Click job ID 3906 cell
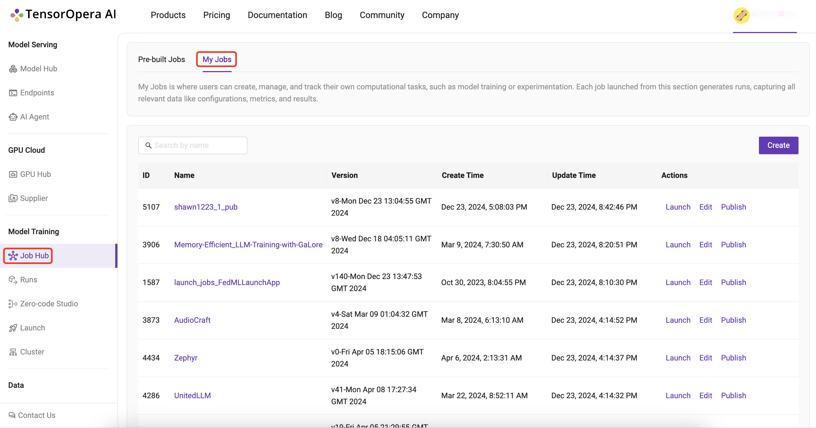This screenshot has height=428, width=816. pyautogui.click(x=151, y=245)
